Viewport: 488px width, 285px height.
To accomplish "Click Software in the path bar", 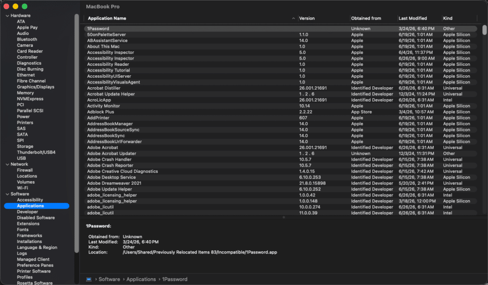I will coord(109,279).
